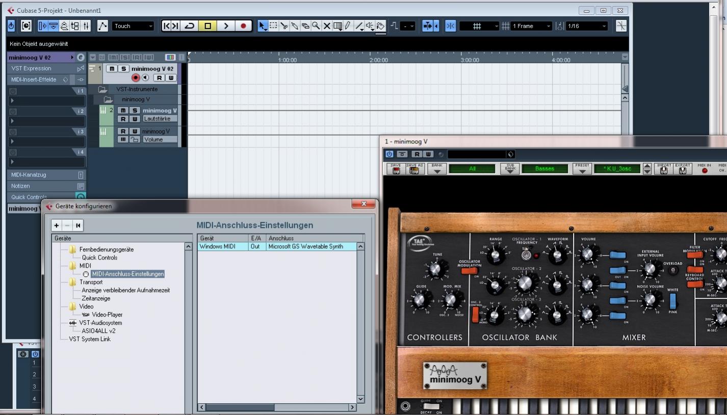Open Edit channel settings 'e' button
Viewport: 727px width, 415px height.
(81, 58)
